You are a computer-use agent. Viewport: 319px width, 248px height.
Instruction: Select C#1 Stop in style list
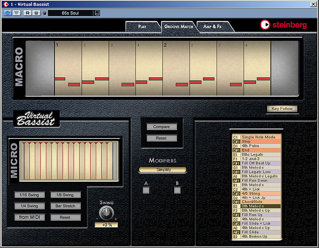(256, 141)
